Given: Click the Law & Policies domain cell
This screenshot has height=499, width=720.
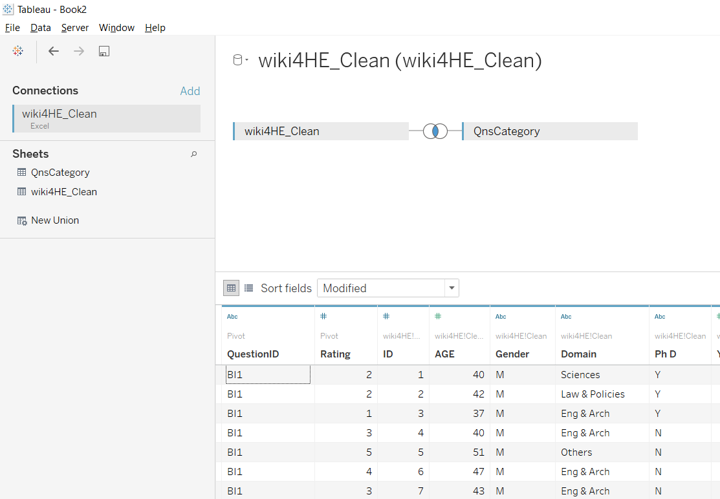Looking at the screenshot, I should click(593, 394).
